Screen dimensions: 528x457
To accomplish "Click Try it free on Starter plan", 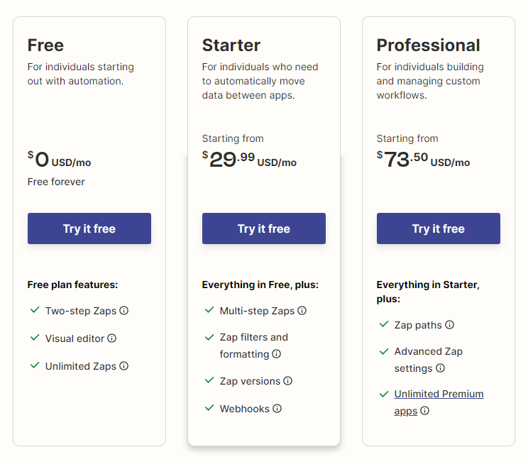I will 264,228.
